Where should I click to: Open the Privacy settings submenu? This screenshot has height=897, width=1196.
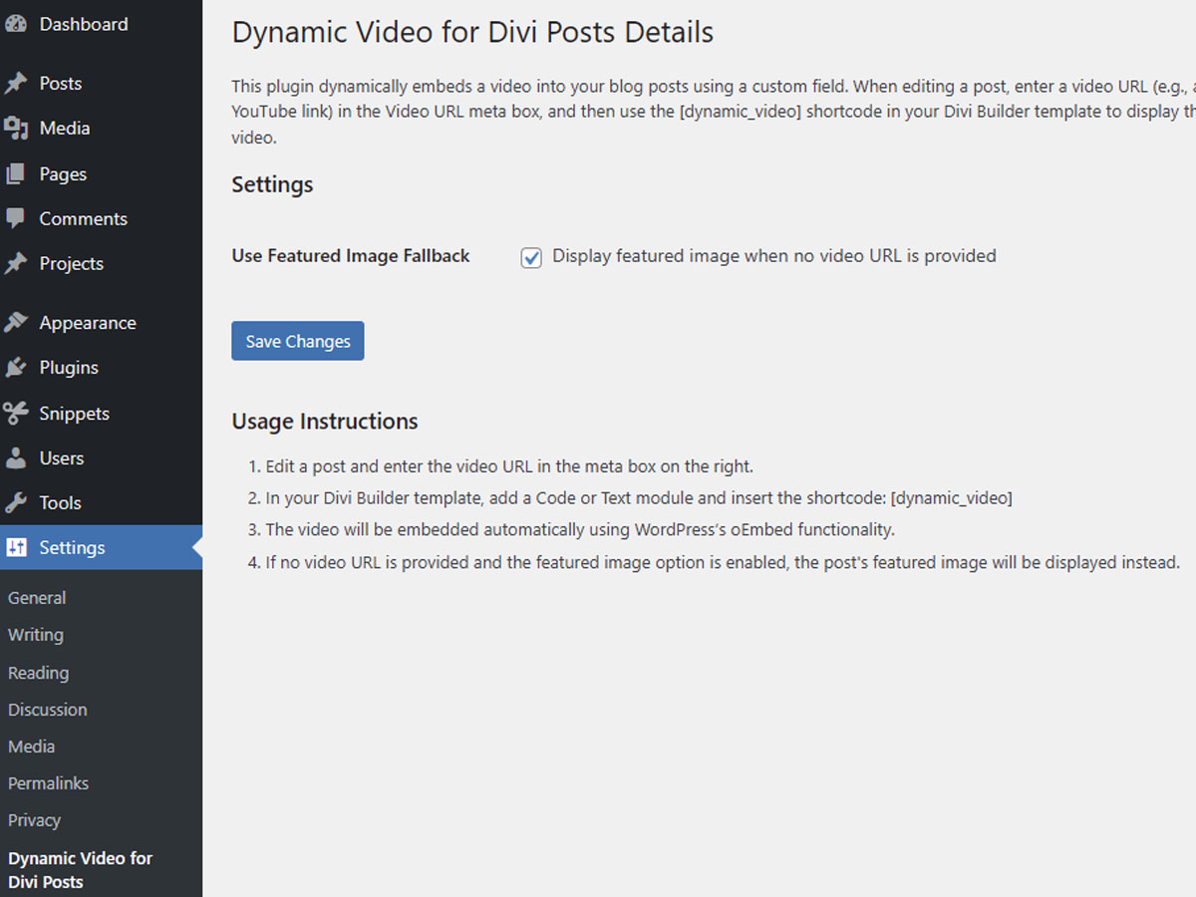tap(35, 820)
